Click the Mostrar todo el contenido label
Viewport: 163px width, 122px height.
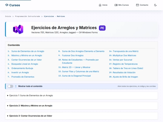click(x=30, y=86)
